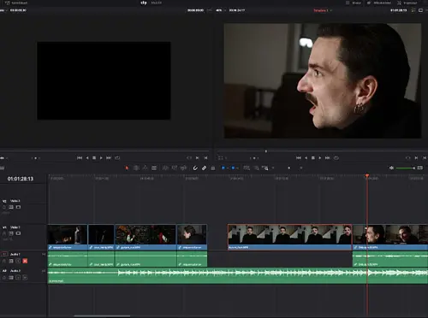This screenshot has width=428, height=318.
Task: Solo the Audio 2 track
Action: point(18,277)
